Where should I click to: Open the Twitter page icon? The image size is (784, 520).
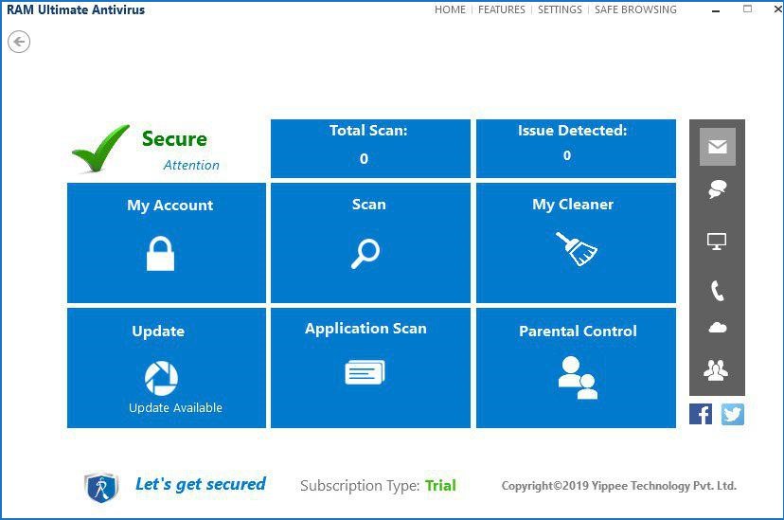(x=733, y=414)
